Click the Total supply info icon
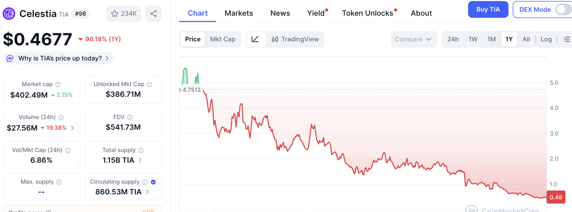 (141, 150)
